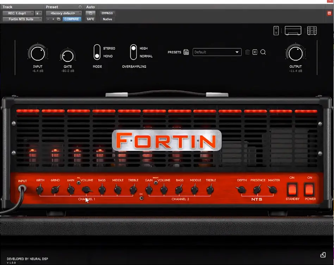The width and height of the screenshot is (334, 265).
Task: Click the Channel 2 TREBLE knob
Action: coord(210,189)
